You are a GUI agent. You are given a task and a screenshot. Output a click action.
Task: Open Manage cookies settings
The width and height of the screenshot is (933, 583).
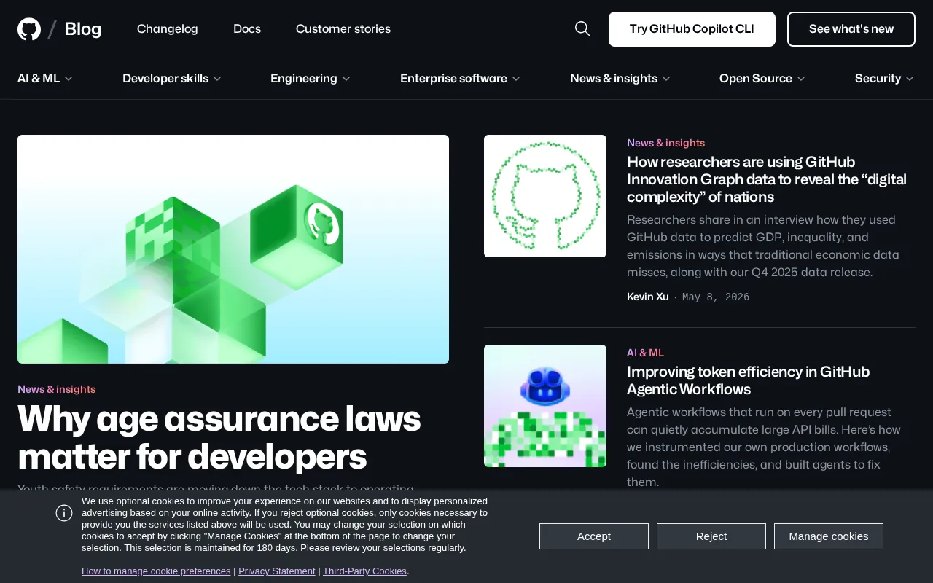pyautogui.click(x=829, y=536)
